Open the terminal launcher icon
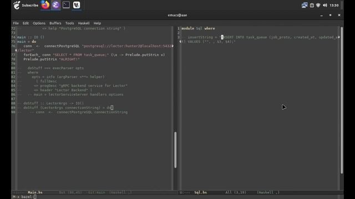Image resolution: width=355 pixels, height=199 pixels. pyautogui.click(x=66, y=5)
